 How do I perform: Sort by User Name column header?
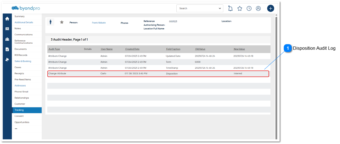click(107, 49)
